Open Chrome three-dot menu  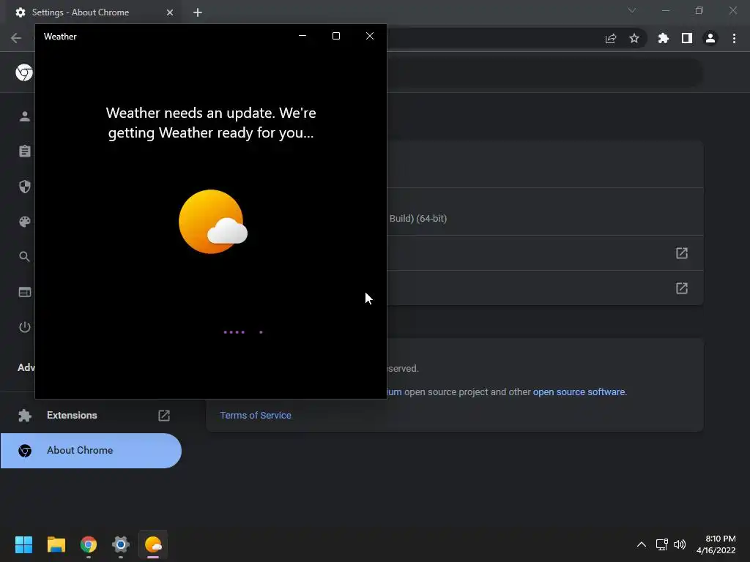[x=734, y=38]
